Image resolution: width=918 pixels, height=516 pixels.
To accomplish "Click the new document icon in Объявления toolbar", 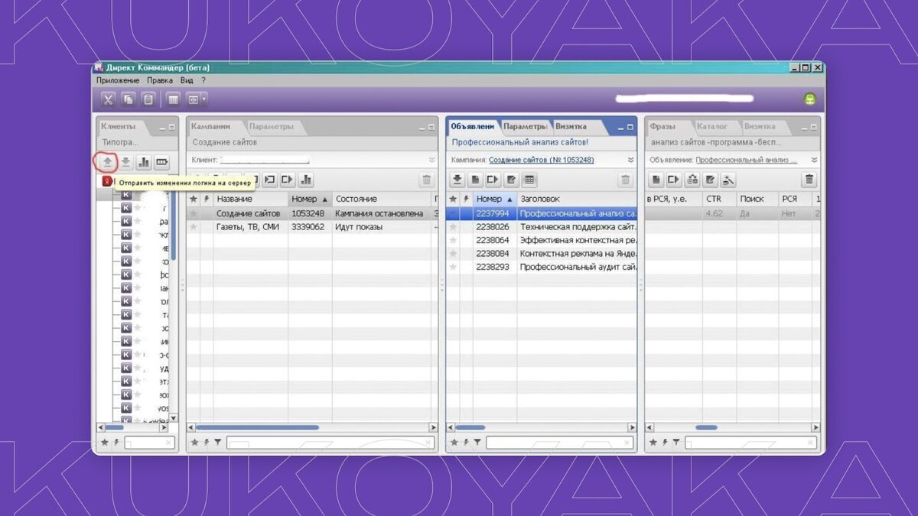I will (475, 180).
